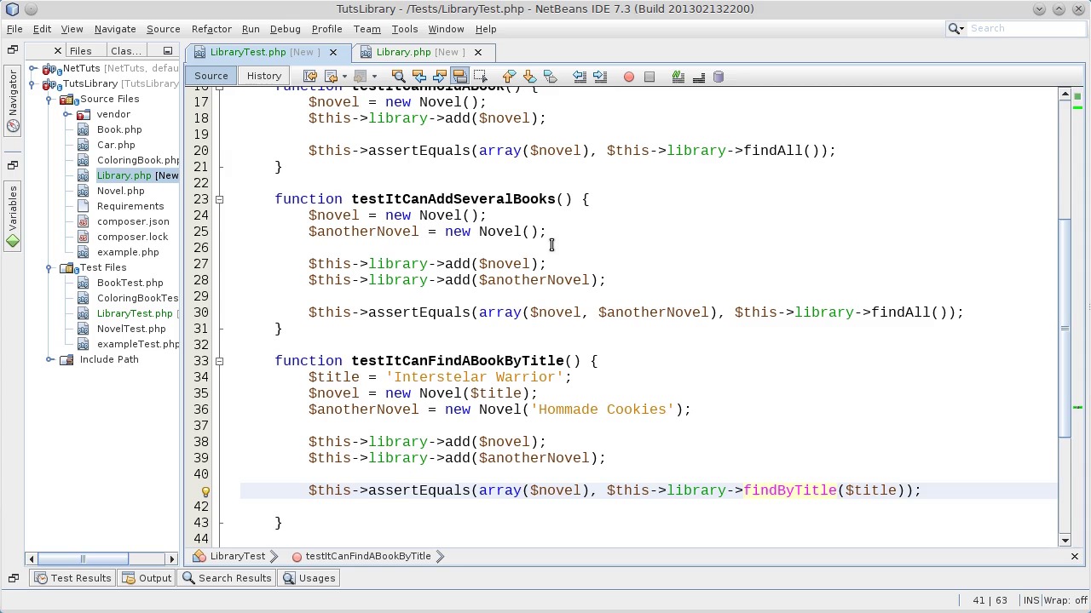Collapse the Source Files tree node
1091x613 pixels.
(49, 99)
